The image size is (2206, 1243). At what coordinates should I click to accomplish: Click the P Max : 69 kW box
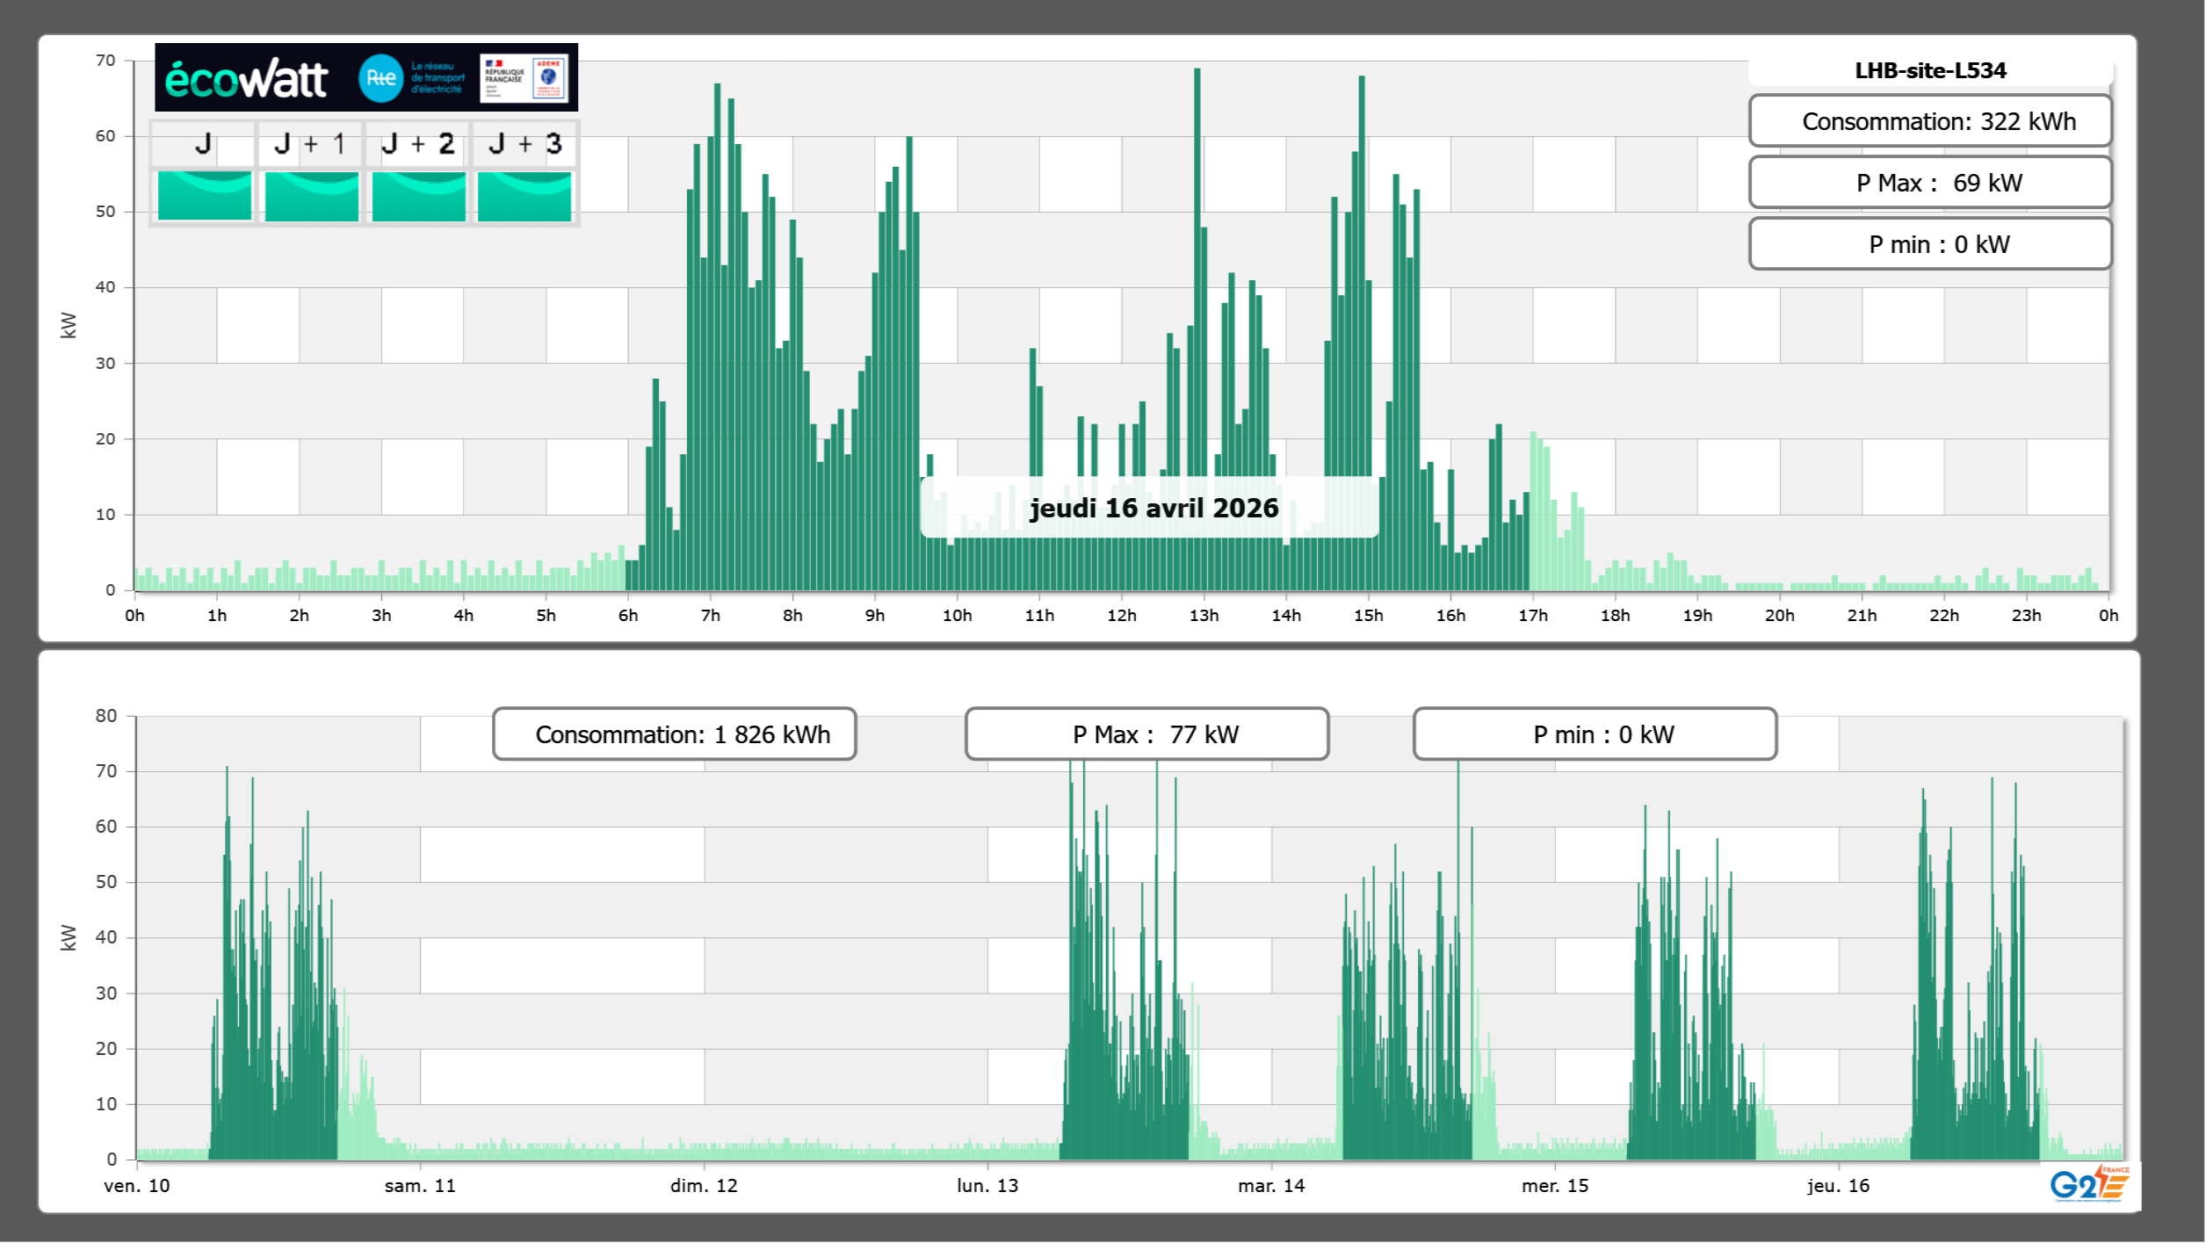1929,183
